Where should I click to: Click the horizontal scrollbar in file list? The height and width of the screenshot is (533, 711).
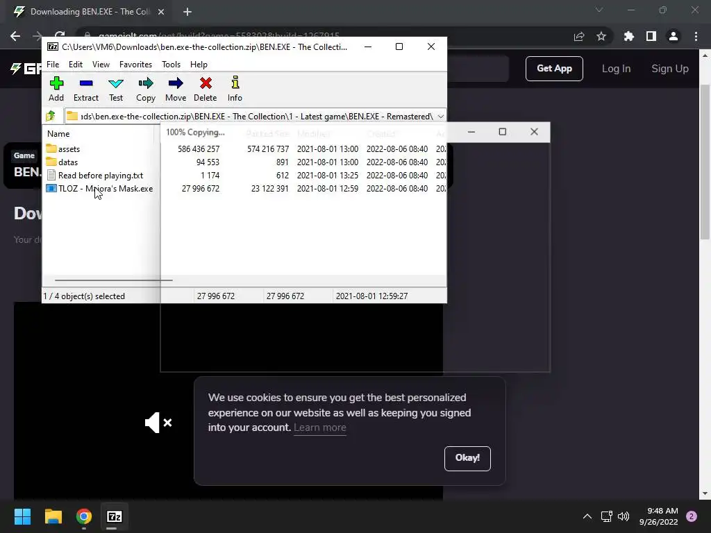click(x=113, y=280)
